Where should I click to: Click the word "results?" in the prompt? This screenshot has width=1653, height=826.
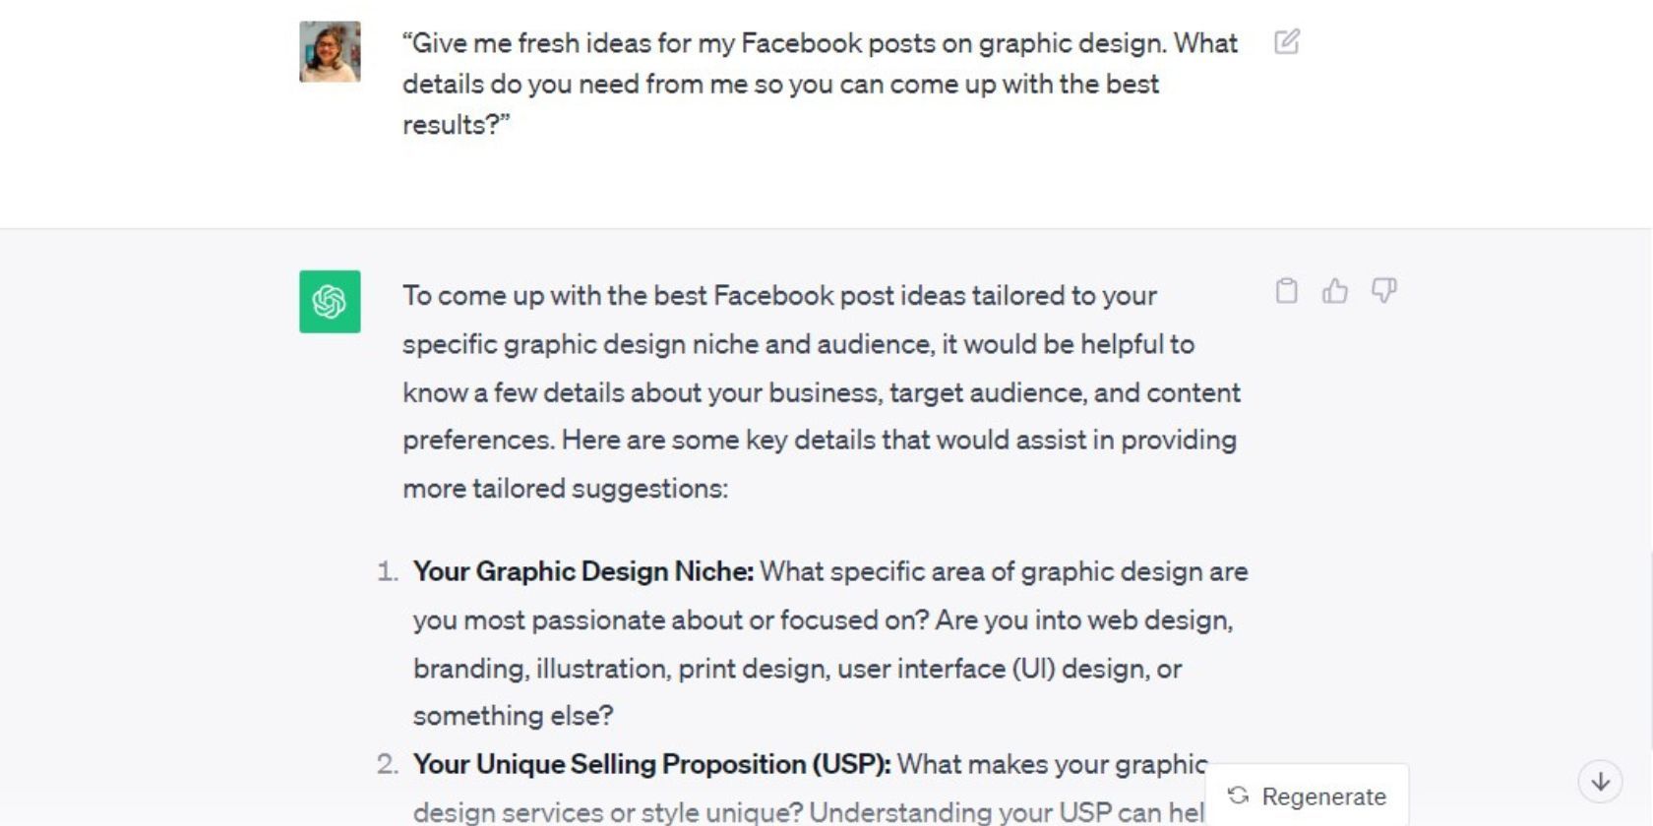457,125
